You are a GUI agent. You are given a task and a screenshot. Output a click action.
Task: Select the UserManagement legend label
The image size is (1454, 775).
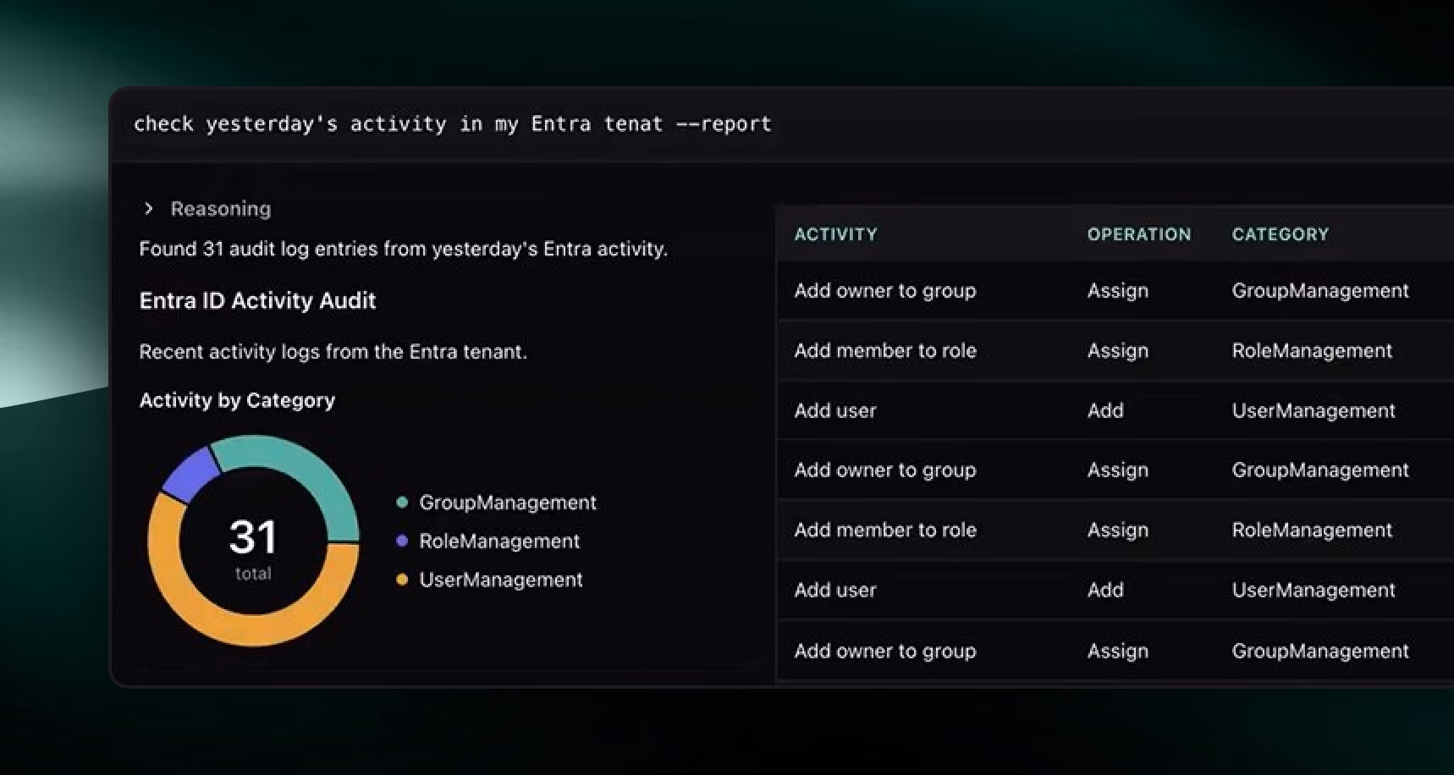click(501, 580)
